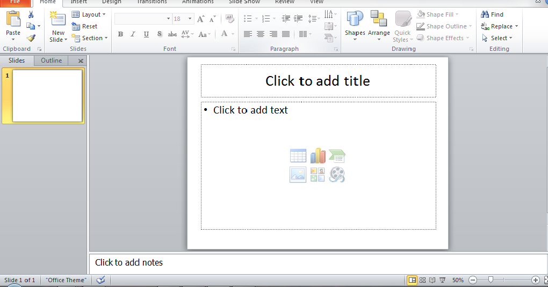548x287 pixels.
Task: Open the Paragraph dialog launcher
Action: pos(336,49)
